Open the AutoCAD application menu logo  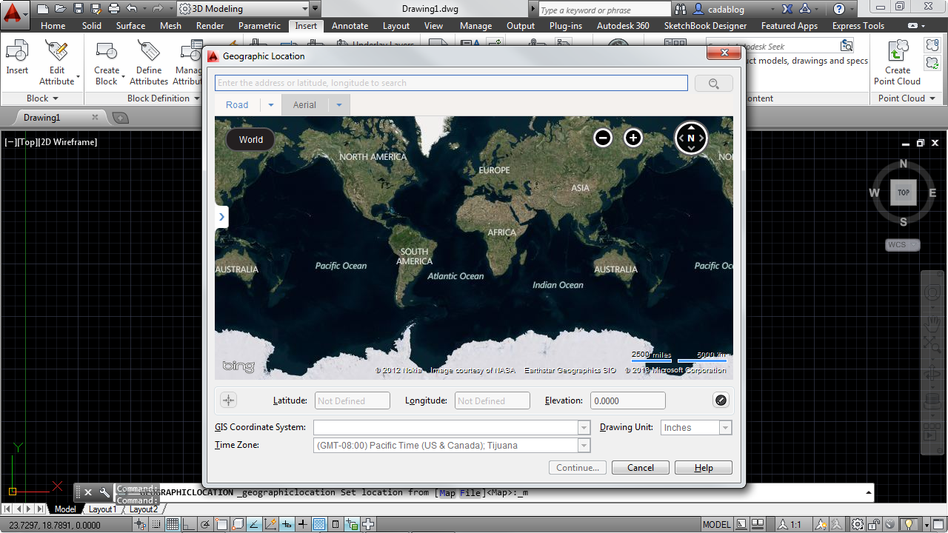click(13, 13)
